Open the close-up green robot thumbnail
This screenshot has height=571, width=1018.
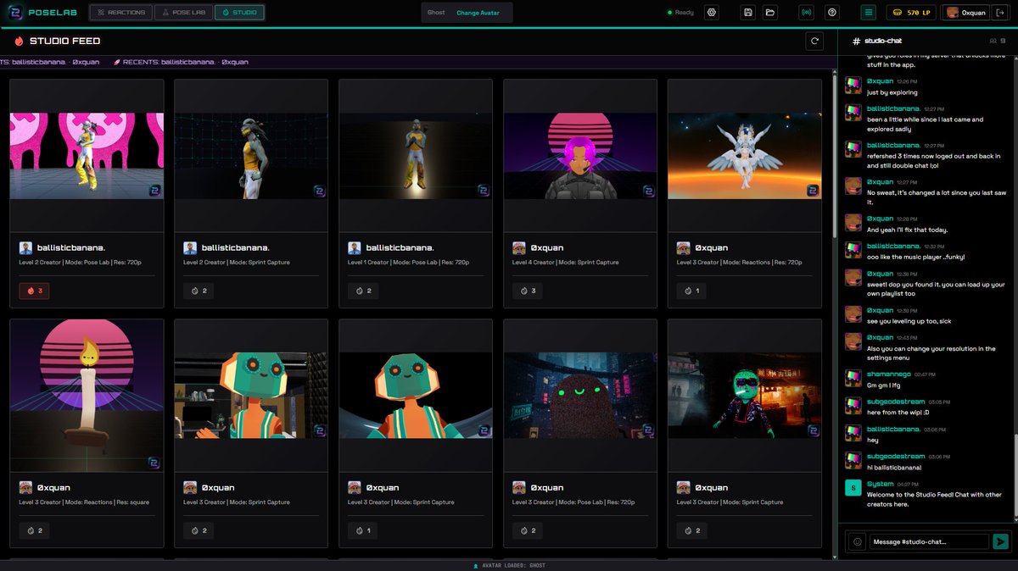(x=416, y=396)
